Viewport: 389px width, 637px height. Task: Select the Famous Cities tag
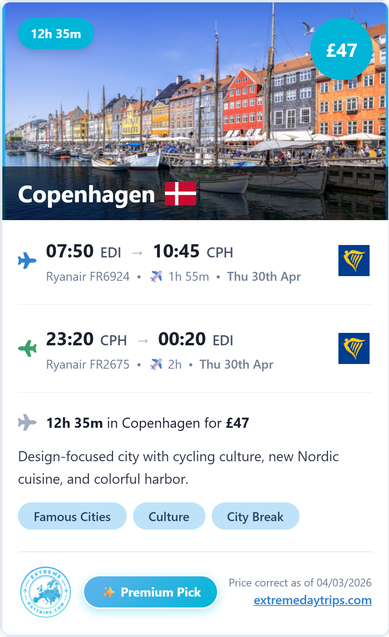pos(72,516)
